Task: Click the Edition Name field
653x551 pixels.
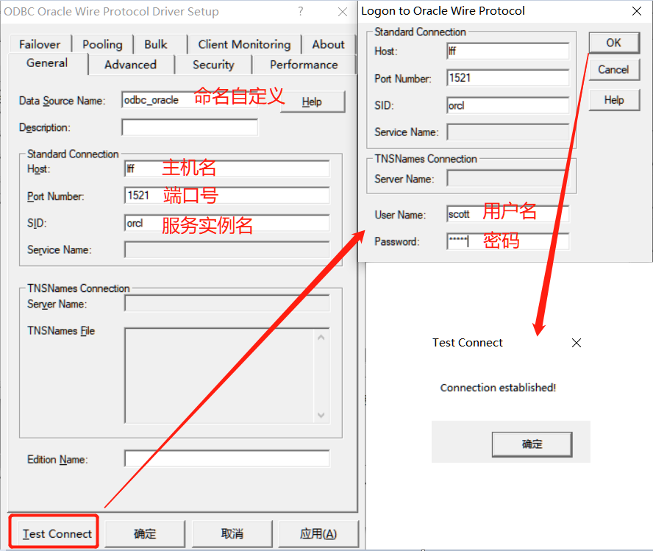Action: coord(227,458)
